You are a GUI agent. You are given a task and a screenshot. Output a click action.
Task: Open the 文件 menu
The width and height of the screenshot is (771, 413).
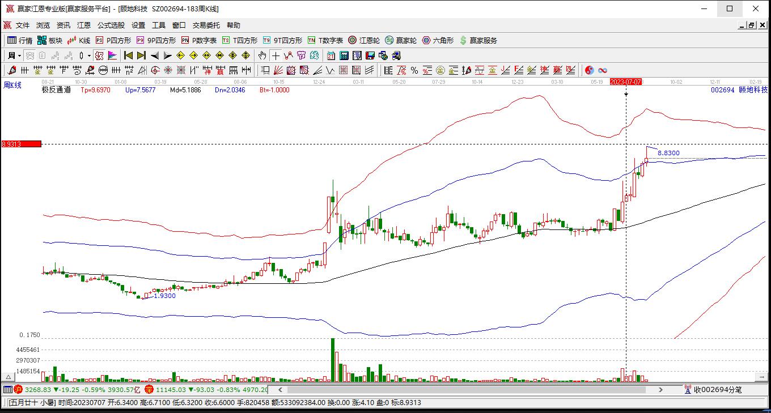pos(23,25)
